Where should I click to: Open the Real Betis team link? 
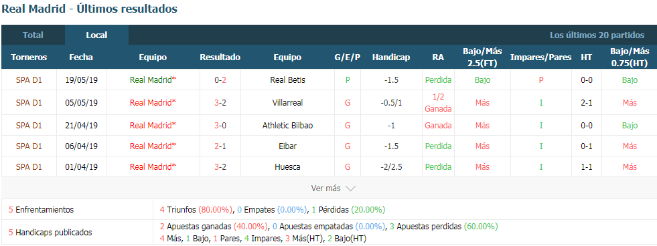(x=287, y=80)
